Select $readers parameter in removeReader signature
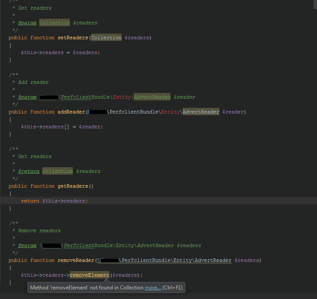 tap(247, 260)
